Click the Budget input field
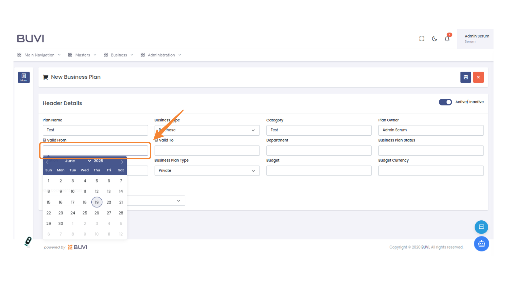Viewport: 507px width, 285px height. pyautogui.click(x=319, y=171)
